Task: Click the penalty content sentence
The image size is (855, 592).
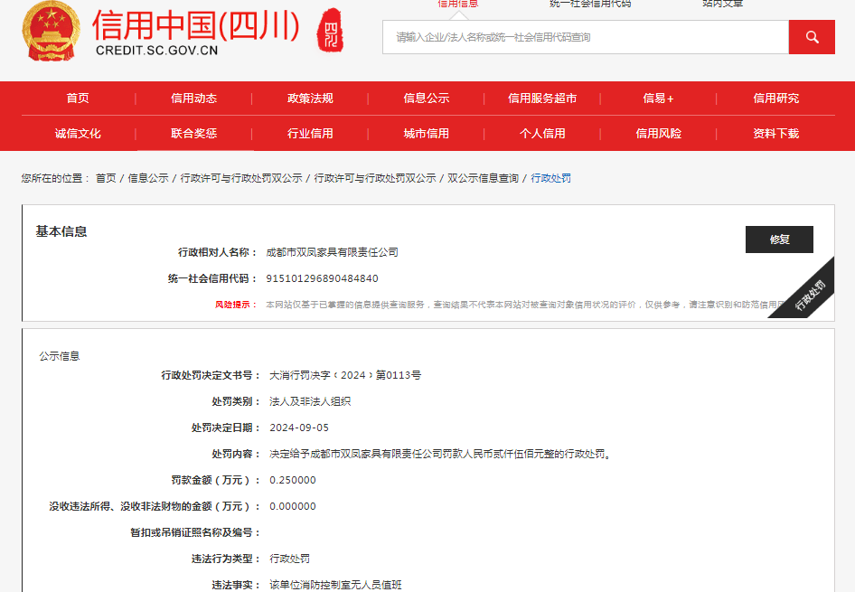Action: tap(441, 454)
